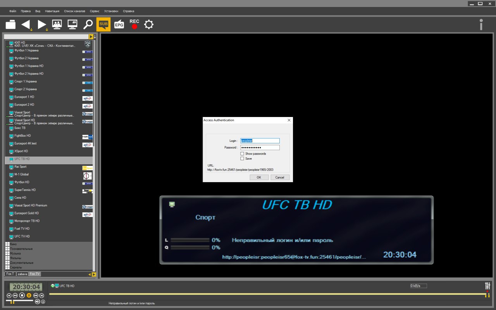Image resolution: width=496 pixels, height=310 pixels.
Task: Go to previous channel with left arrow
Action: tap(26, 25)
